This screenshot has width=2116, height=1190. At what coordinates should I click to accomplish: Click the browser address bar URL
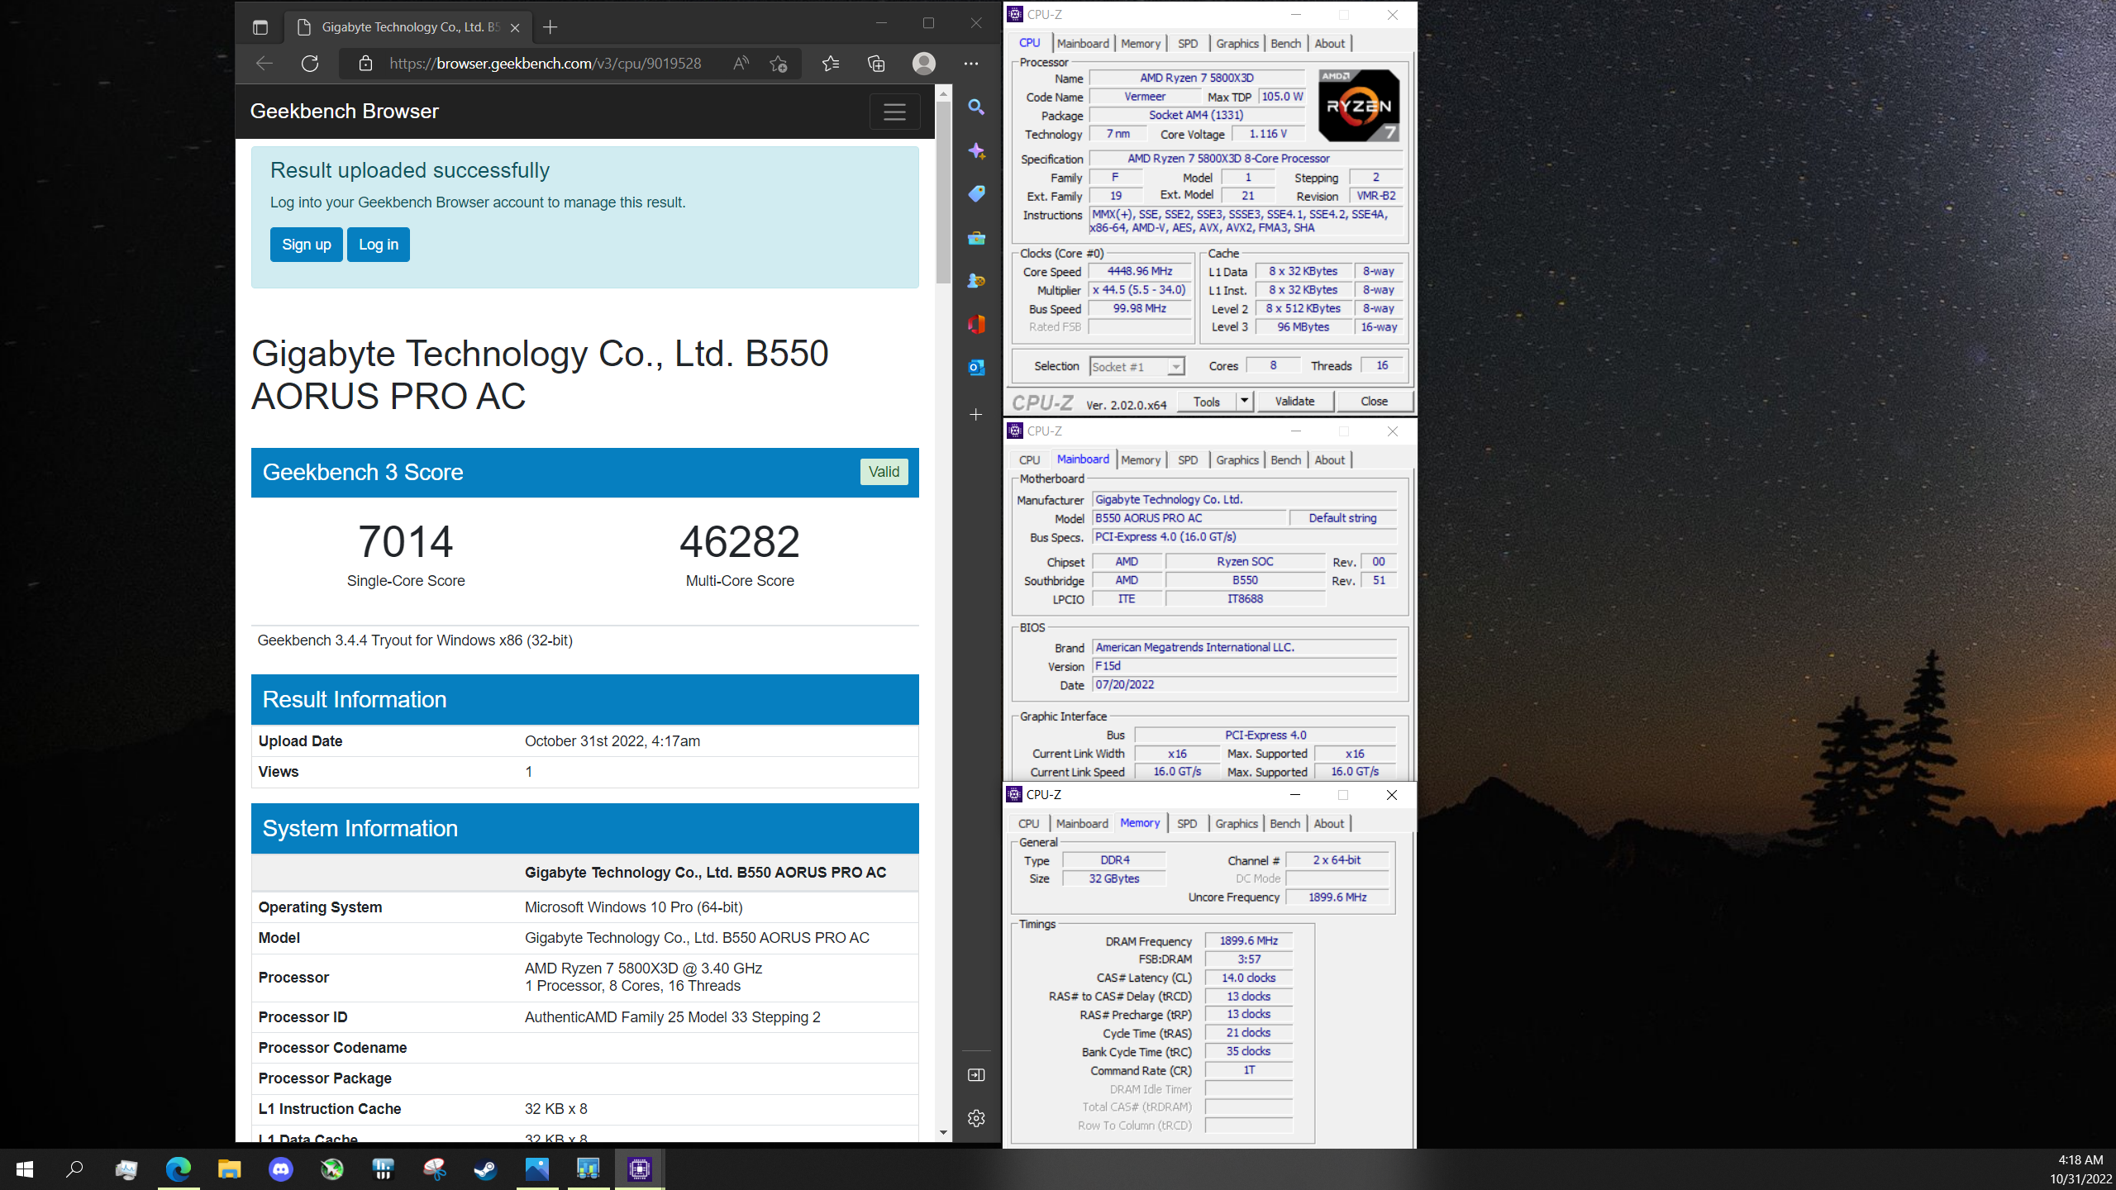click(x=545, y=64)
